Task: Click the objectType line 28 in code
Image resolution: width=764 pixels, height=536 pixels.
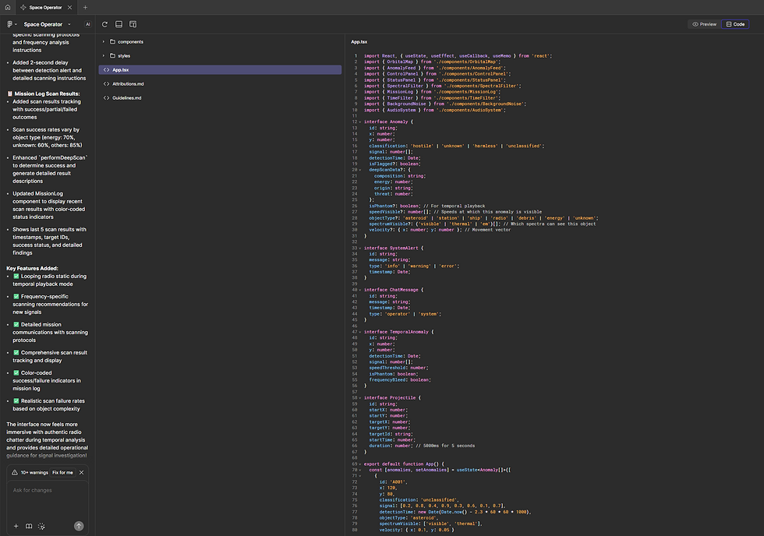Action: pos(483,218)
